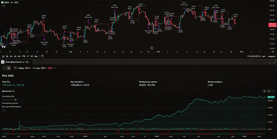The image size is (277, 139).
Task: Take a snapshot of equity chart
Action: (x=269, y=91)
